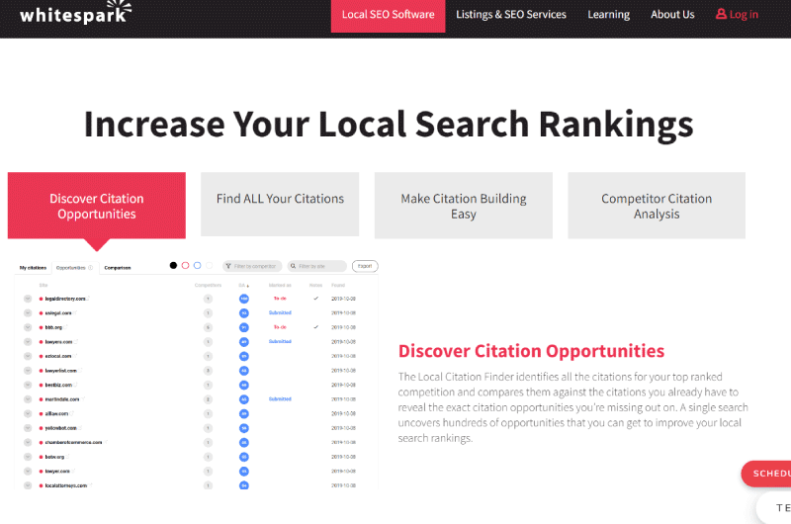Expand the yellowbot.com row

point(28,428)
